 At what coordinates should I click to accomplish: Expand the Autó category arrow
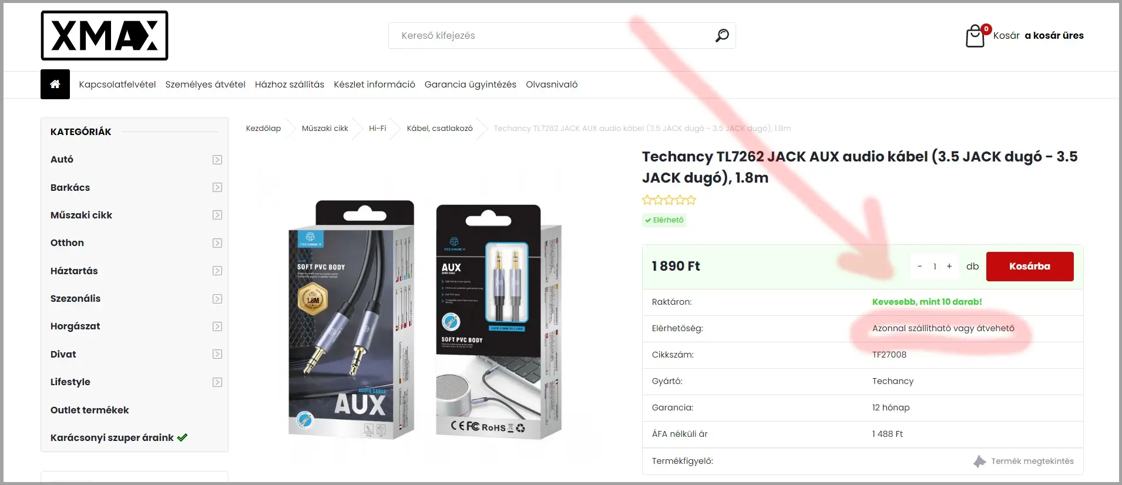(217, 160)
